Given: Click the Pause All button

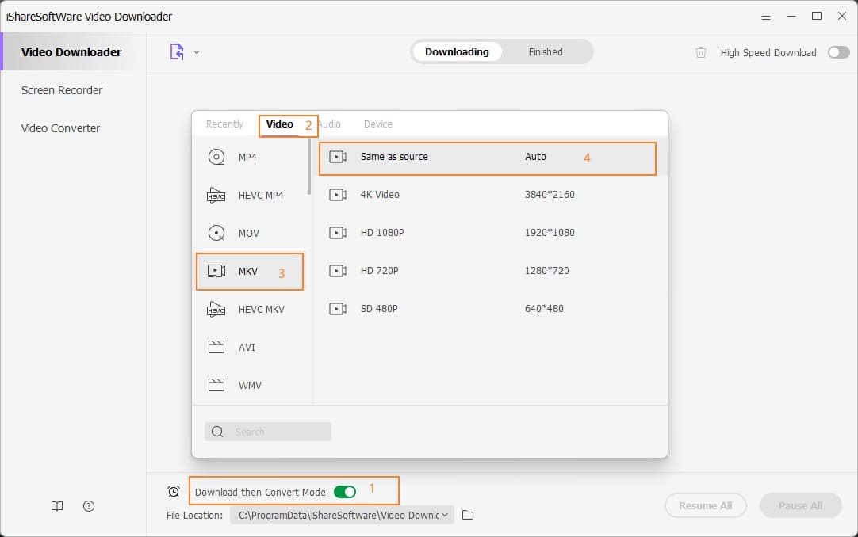Looking at the screenshot, I should [800, 505].
